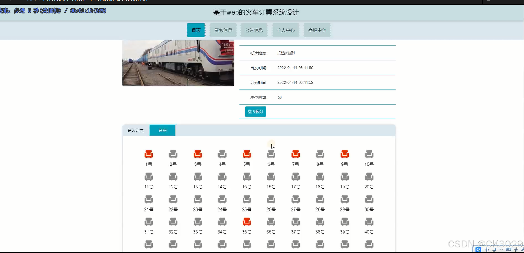Choose seat 17号 icon
The height and width of the screenshot is (253, 524).
295,177
